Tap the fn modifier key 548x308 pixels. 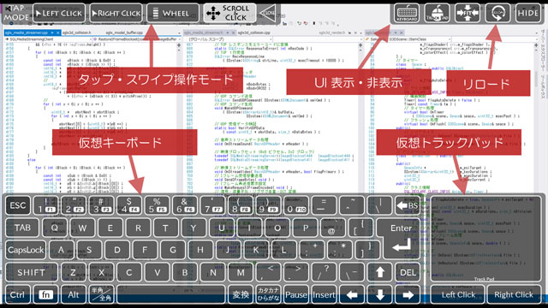point(45,294)
